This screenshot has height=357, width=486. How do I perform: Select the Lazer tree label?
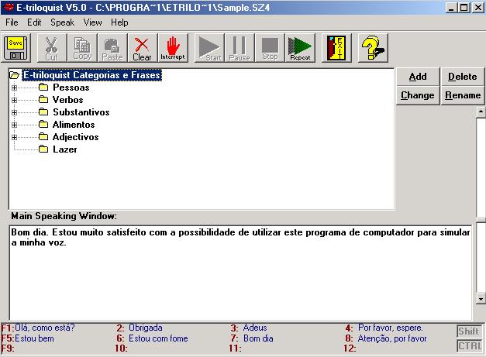click(x=65, y=149)
